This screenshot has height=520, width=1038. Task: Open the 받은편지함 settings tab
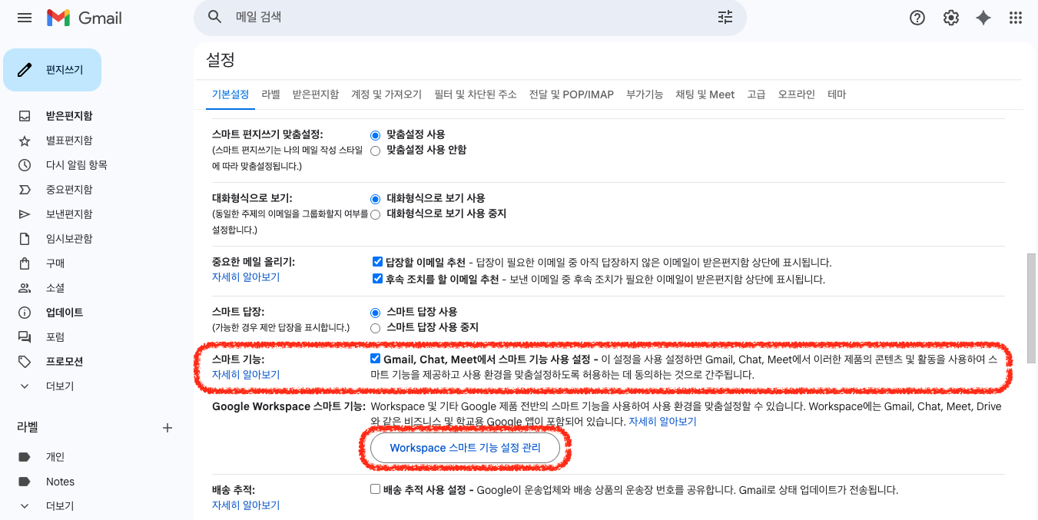click(316, 94)
